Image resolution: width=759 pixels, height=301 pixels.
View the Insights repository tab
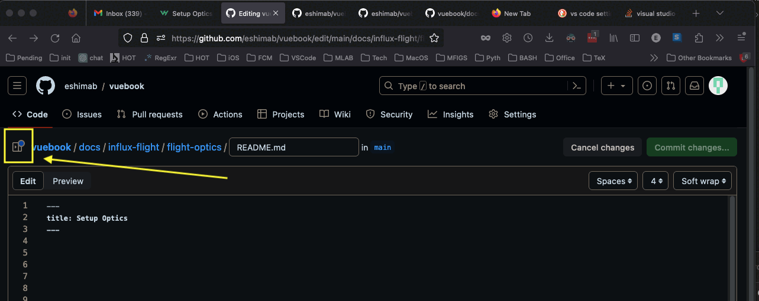[x=451, y=114]
